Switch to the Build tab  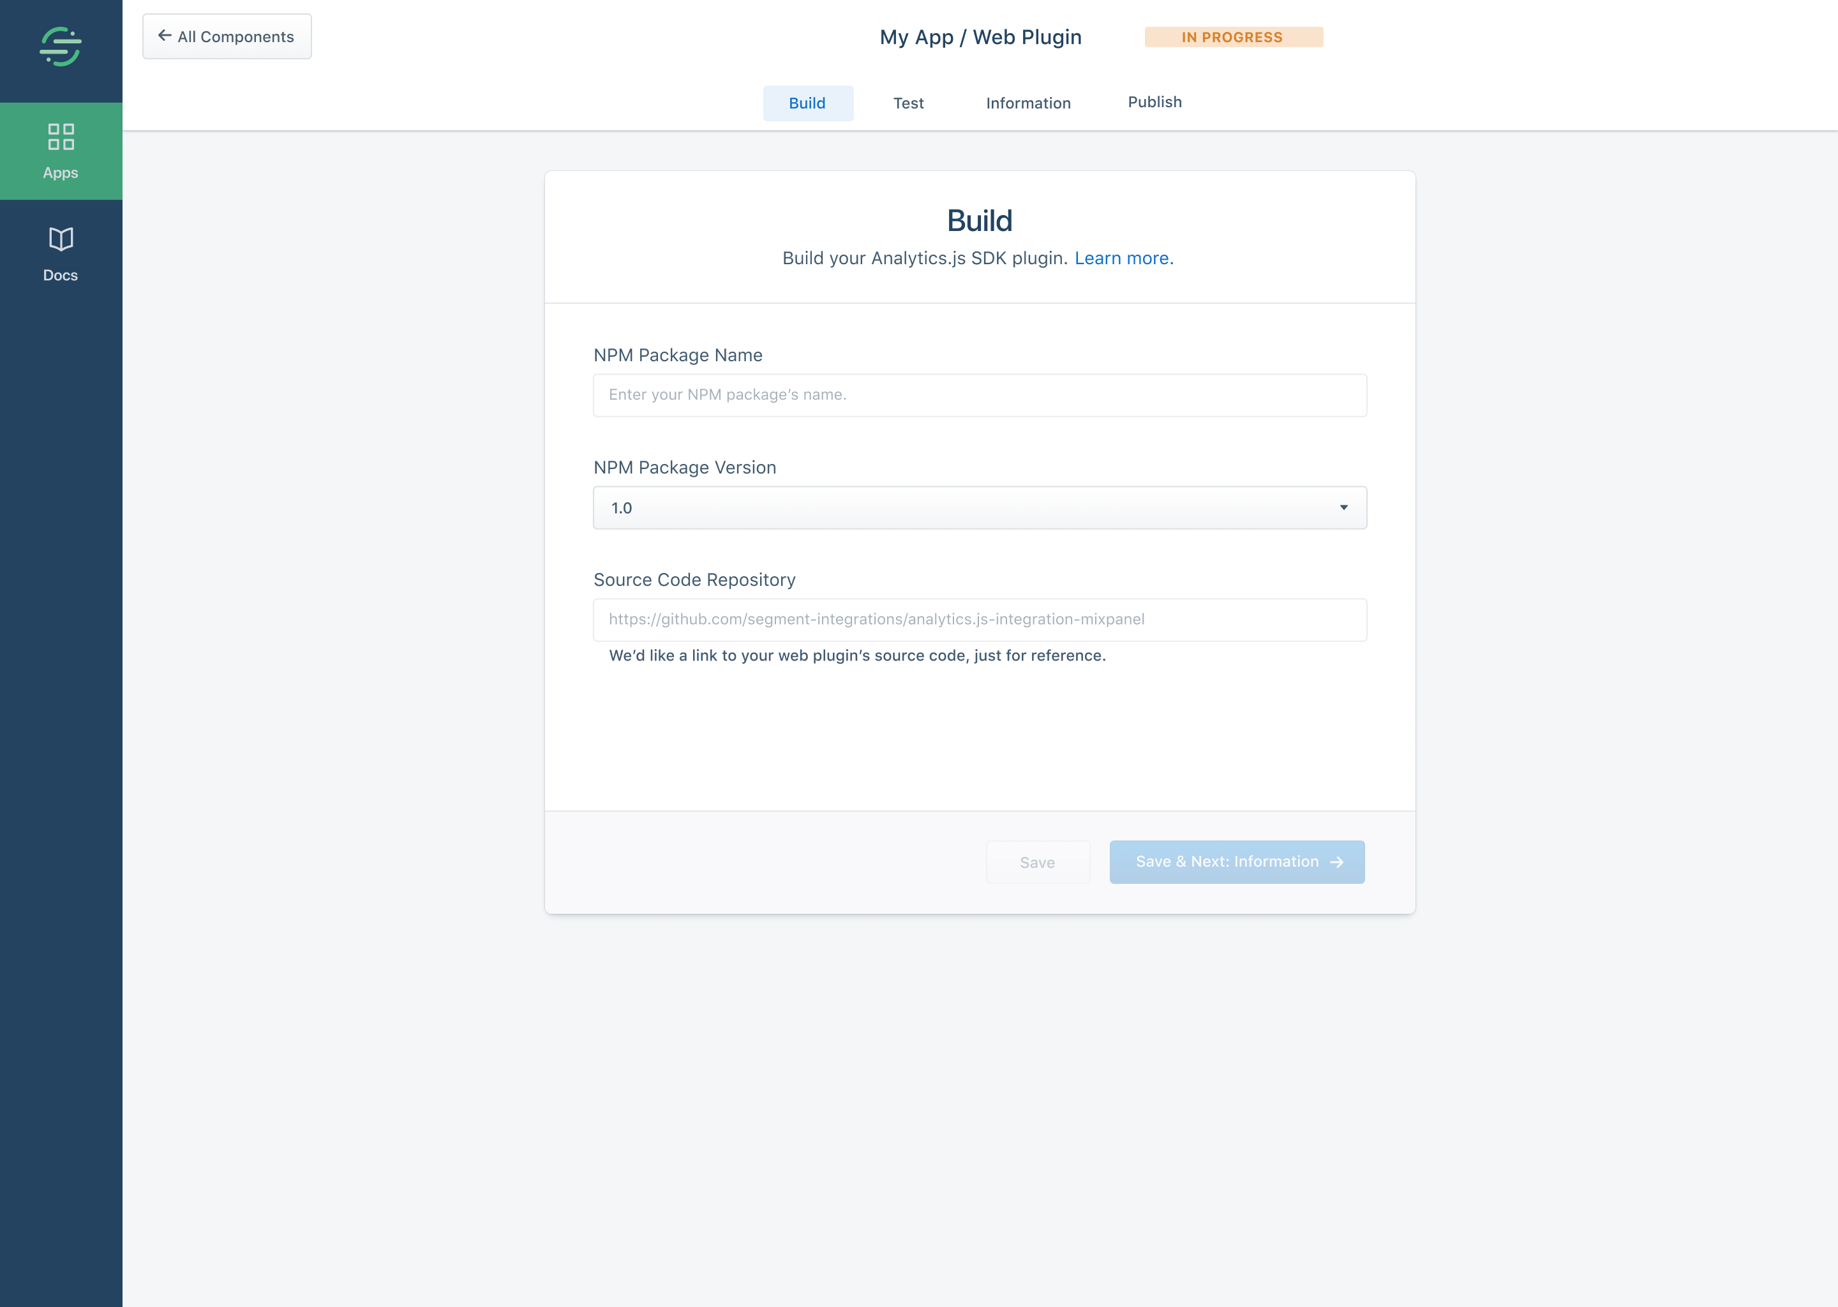coord(807,103)
